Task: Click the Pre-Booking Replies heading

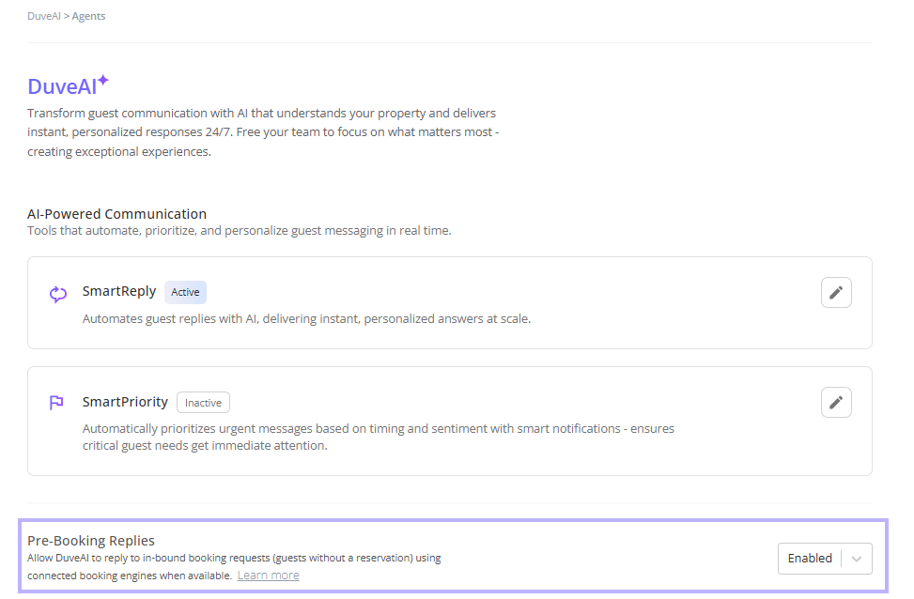Action: tap(91, 541)
